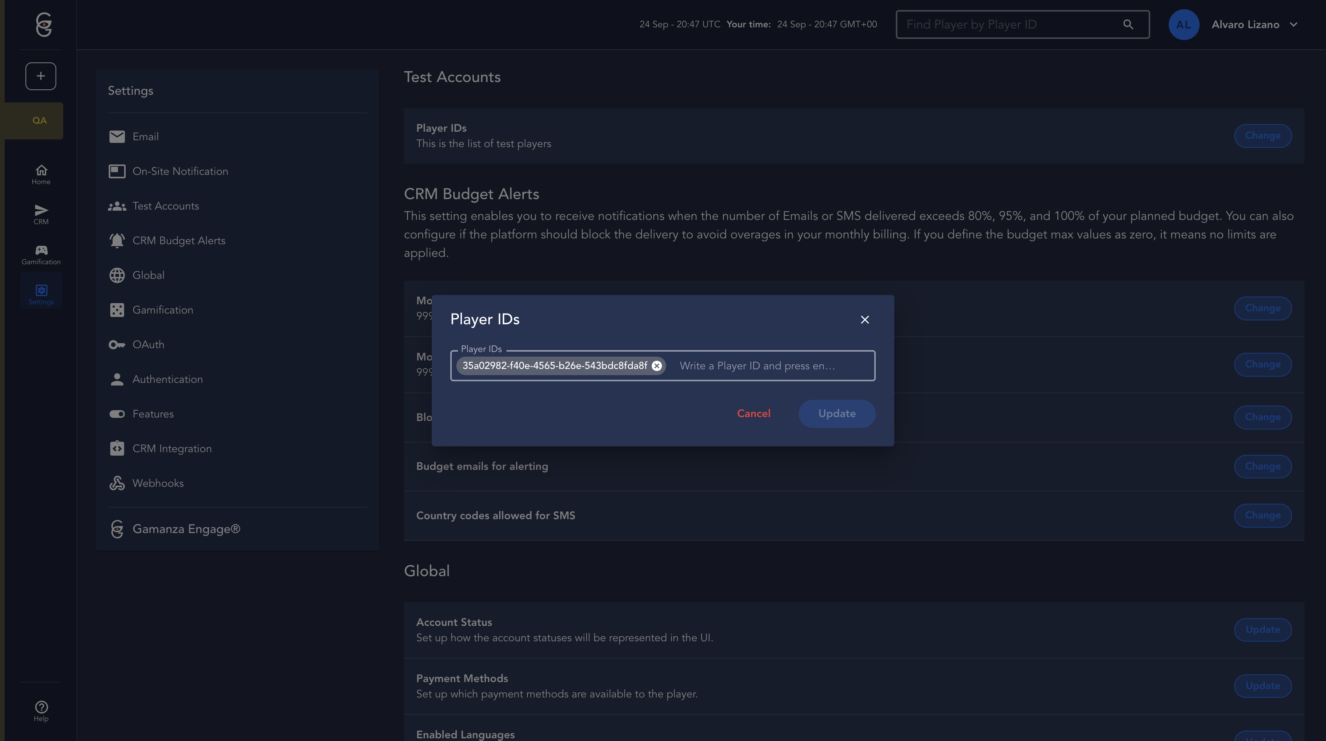1326x741 pixels.
Task: Open Gamification in left navigation
Action: (41, 255)
